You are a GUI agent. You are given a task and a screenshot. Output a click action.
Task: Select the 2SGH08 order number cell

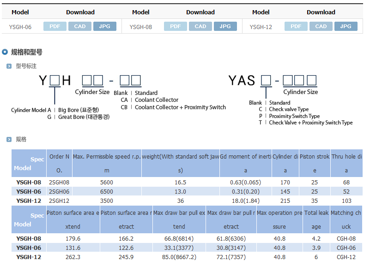(59, 182)
